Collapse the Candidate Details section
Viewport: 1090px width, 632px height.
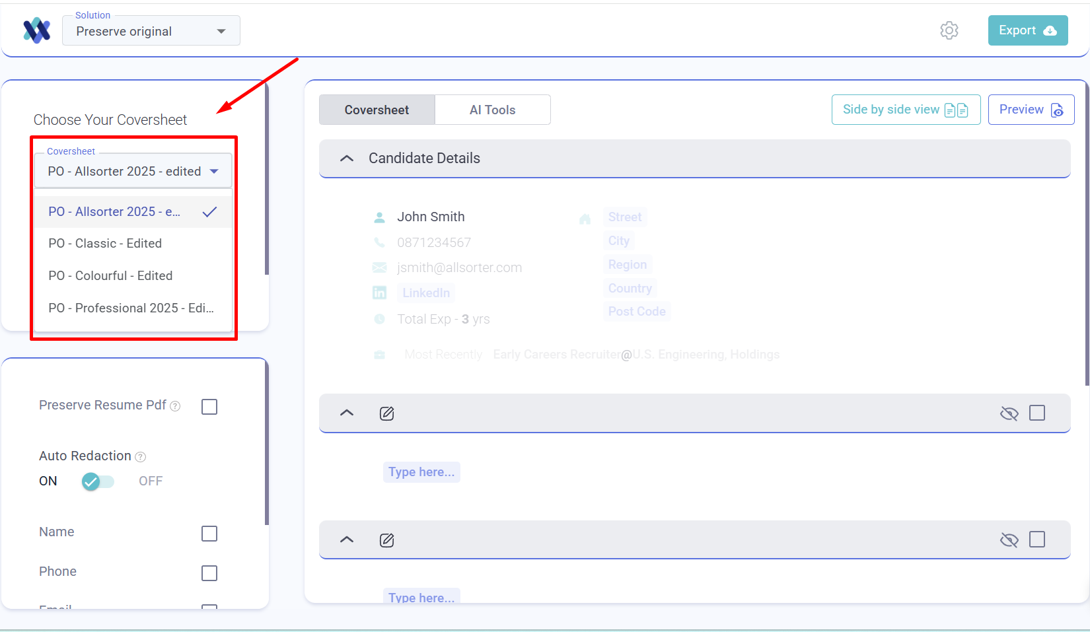(x=347, y=158)
